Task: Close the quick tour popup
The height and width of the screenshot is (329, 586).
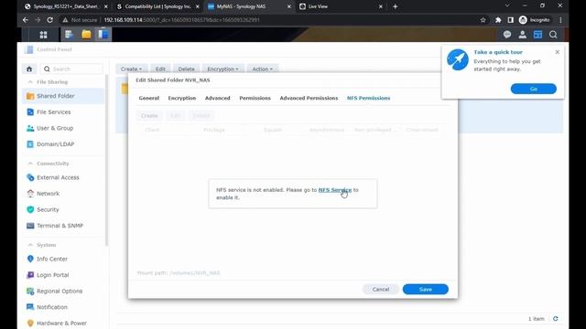Action: point(558,52)
